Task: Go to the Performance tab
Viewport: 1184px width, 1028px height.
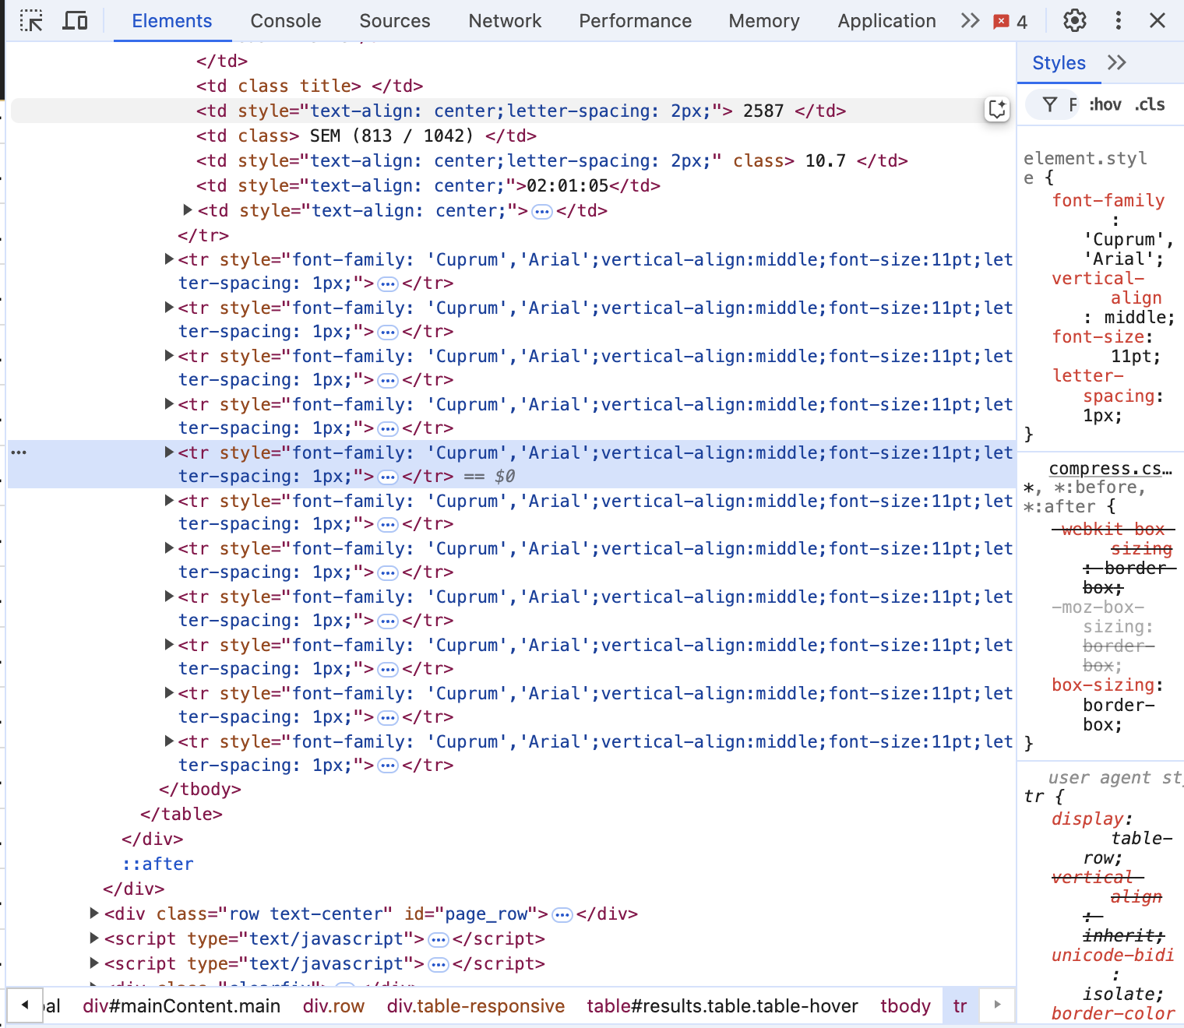Action: 636,21
